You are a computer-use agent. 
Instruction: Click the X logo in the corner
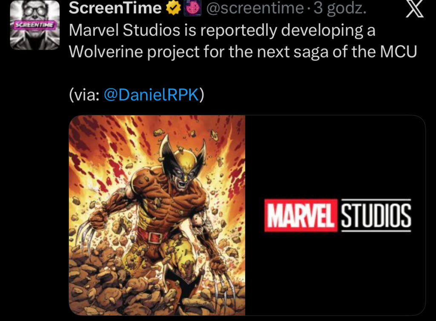pos(415,9)
